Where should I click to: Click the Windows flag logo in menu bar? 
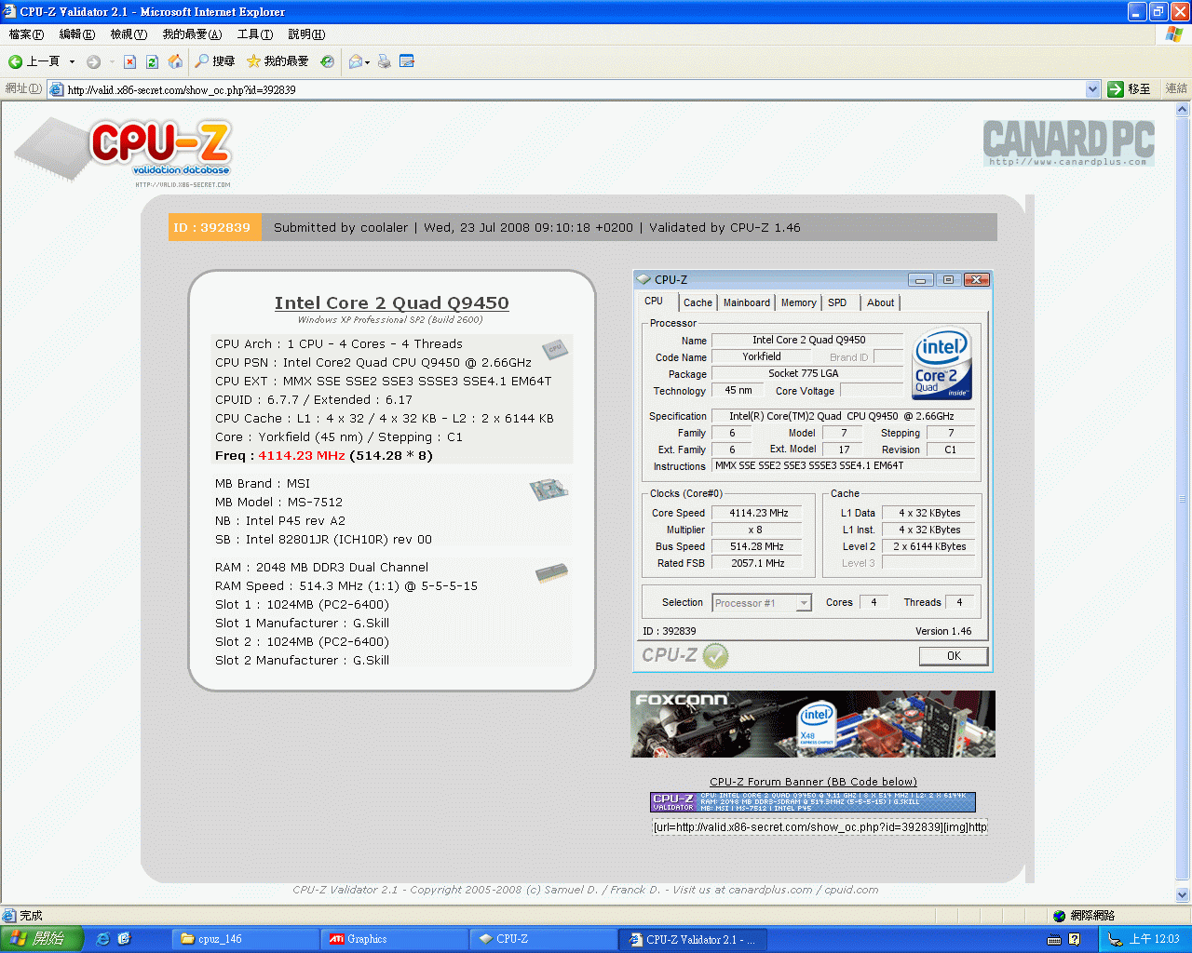coord(1174,34)
